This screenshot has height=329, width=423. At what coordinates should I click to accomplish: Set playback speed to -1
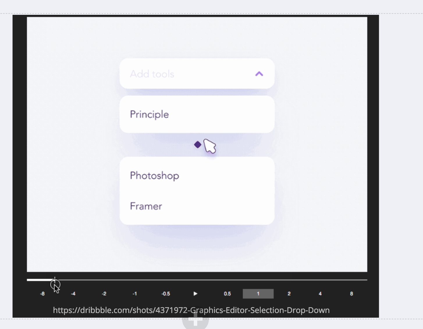135,294
